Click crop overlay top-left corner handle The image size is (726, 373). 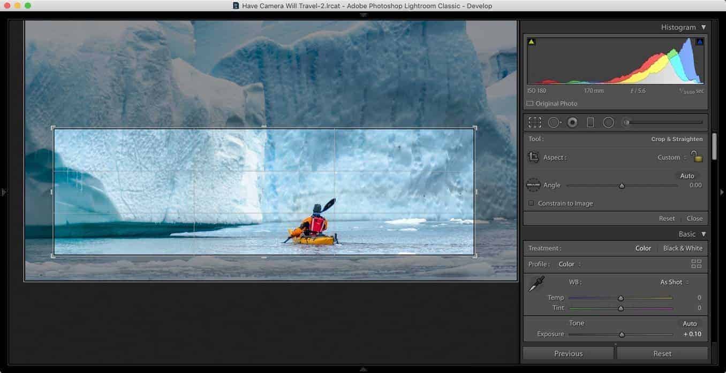[53, 128]
